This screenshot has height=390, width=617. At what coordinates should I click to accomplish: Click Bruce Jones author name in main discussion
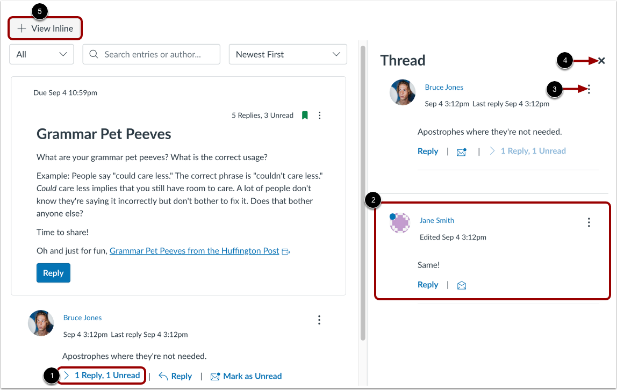[x=82, y=317]
